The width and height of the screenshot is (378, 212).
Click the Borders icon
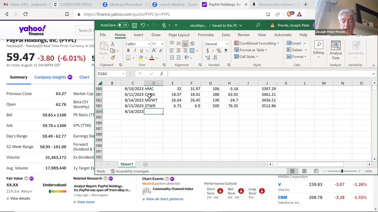click(128, 58)
